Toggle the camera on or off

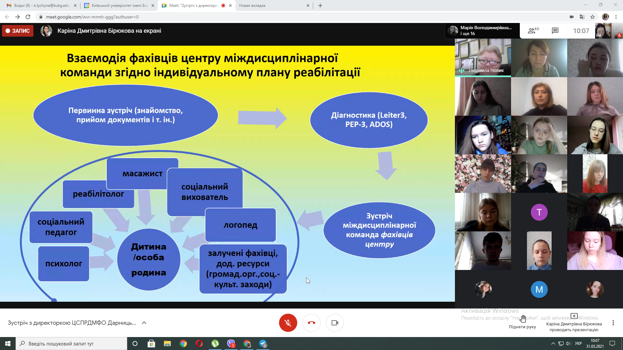(335, 323)
